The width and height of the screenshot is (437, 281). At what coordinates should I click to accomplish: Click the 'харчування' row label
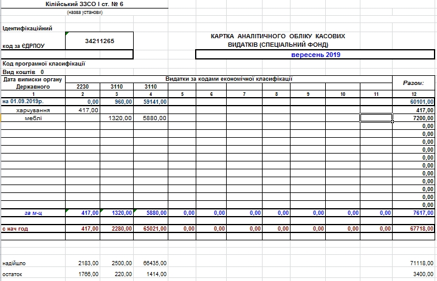click(33, 110)
